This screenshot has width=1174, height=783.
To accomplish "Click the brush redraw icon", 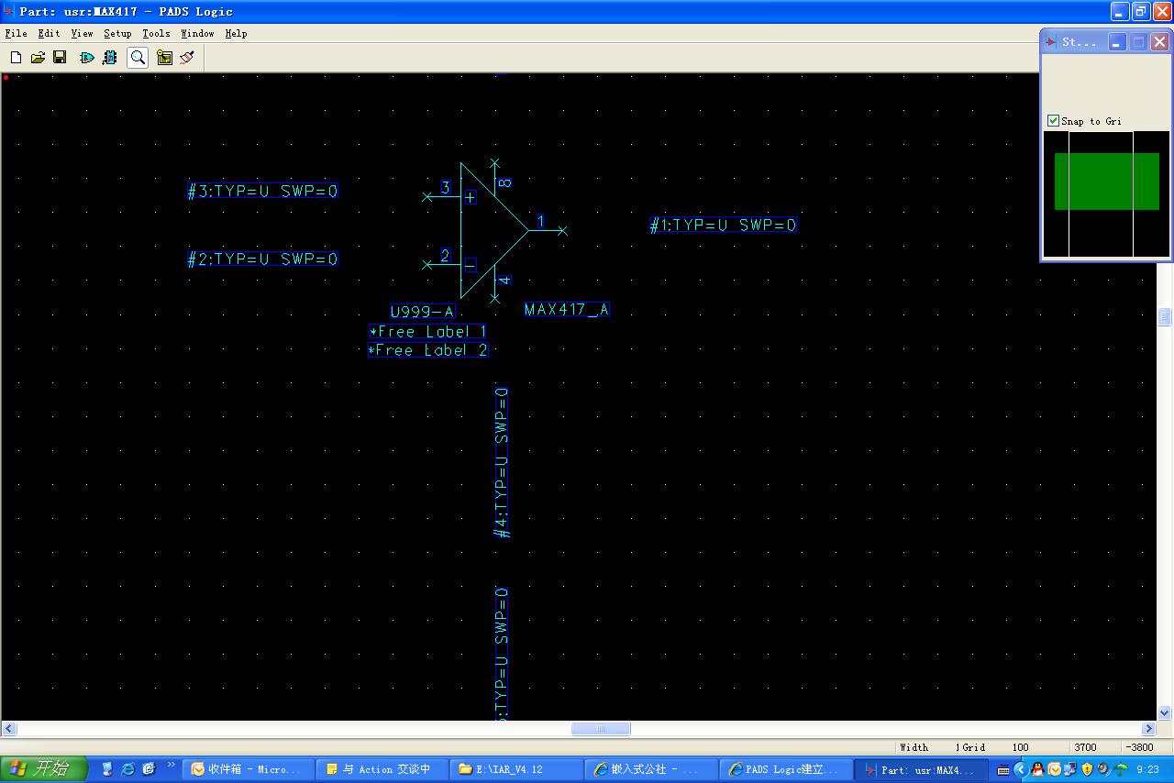I will 187,58.
